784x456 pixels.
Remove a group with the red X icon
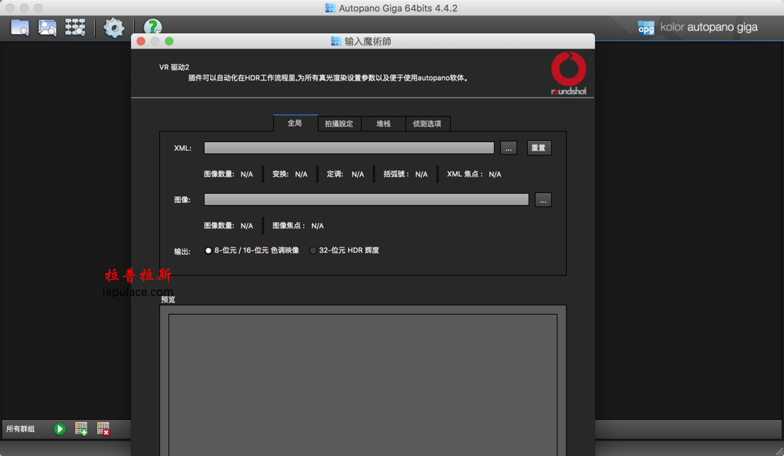[103, 428]
